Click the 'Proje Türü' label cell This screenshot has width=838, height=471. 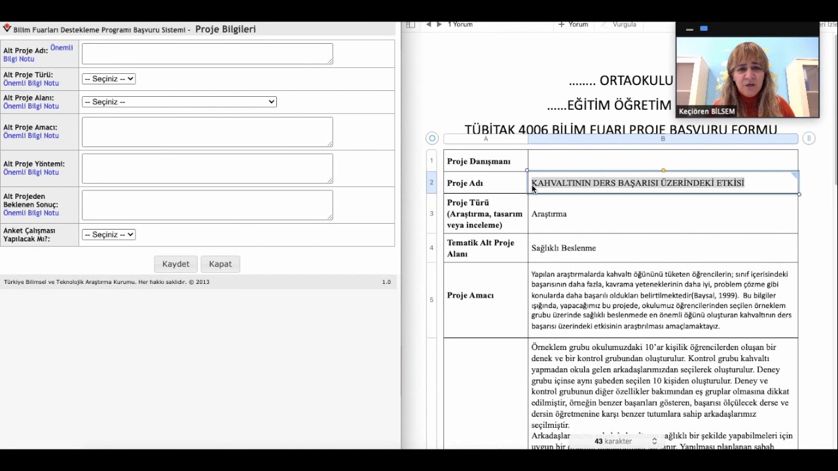[486, 214]
